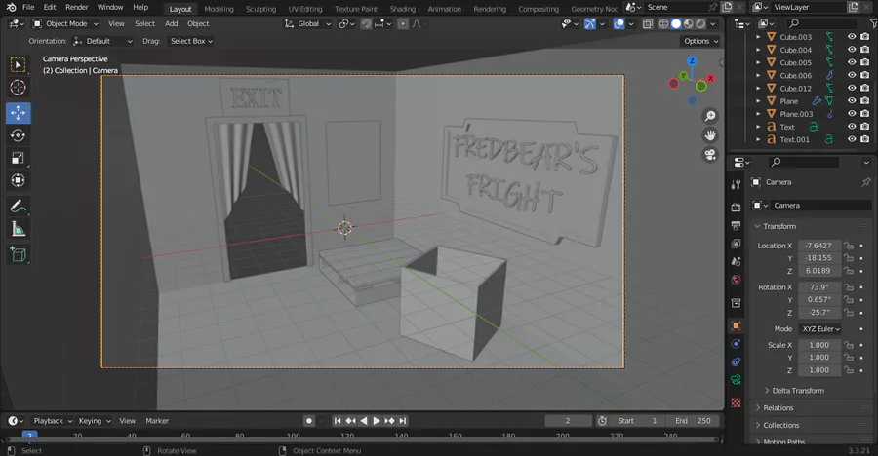Select the Move tool
Viewport: 878px width, 456px height.
pos(18,113)
